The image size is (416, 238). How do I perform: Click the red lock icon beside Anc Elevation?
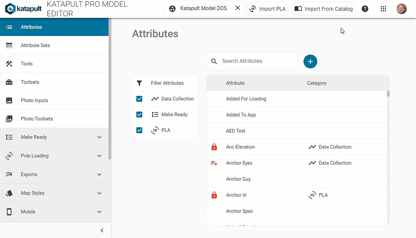coord(214,147)
